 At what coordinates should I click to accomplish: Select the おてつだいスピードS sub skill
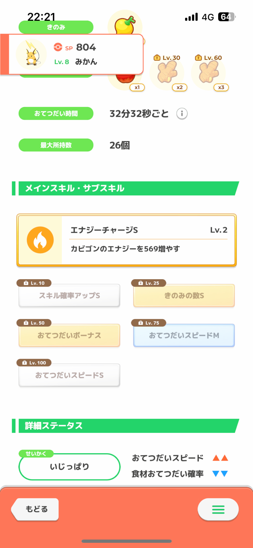click(x=69, y=375)
